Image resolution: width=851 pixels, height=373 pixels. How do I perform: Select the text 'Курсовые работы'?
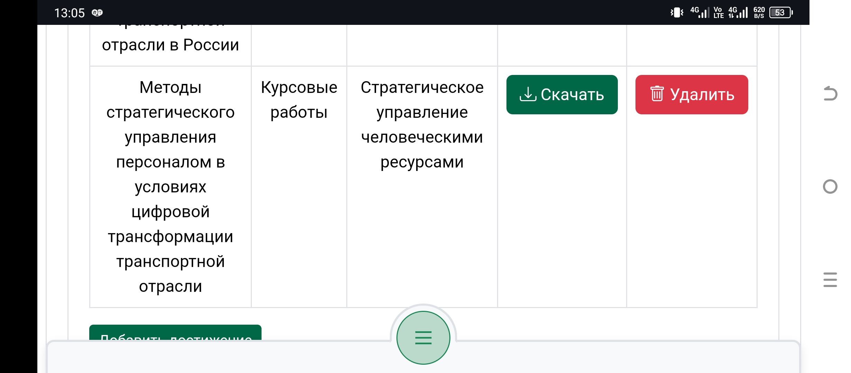click(299, 100)
